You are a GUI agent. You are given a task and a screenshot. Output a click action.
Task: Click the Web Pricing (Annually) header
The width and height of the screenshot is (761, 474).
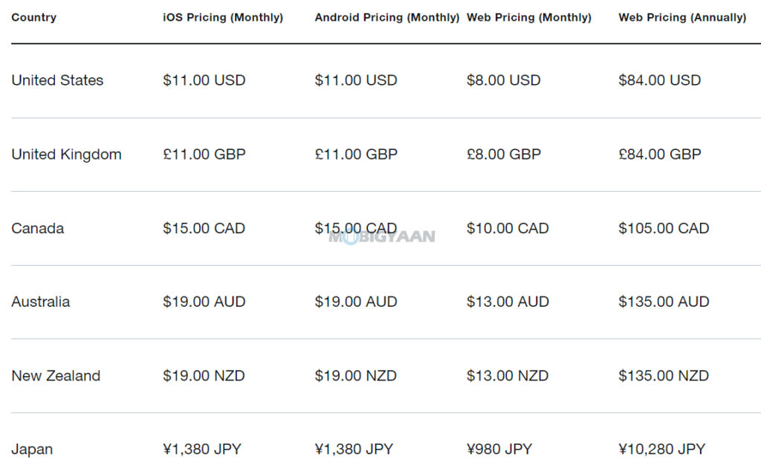[x=682, y=18]
